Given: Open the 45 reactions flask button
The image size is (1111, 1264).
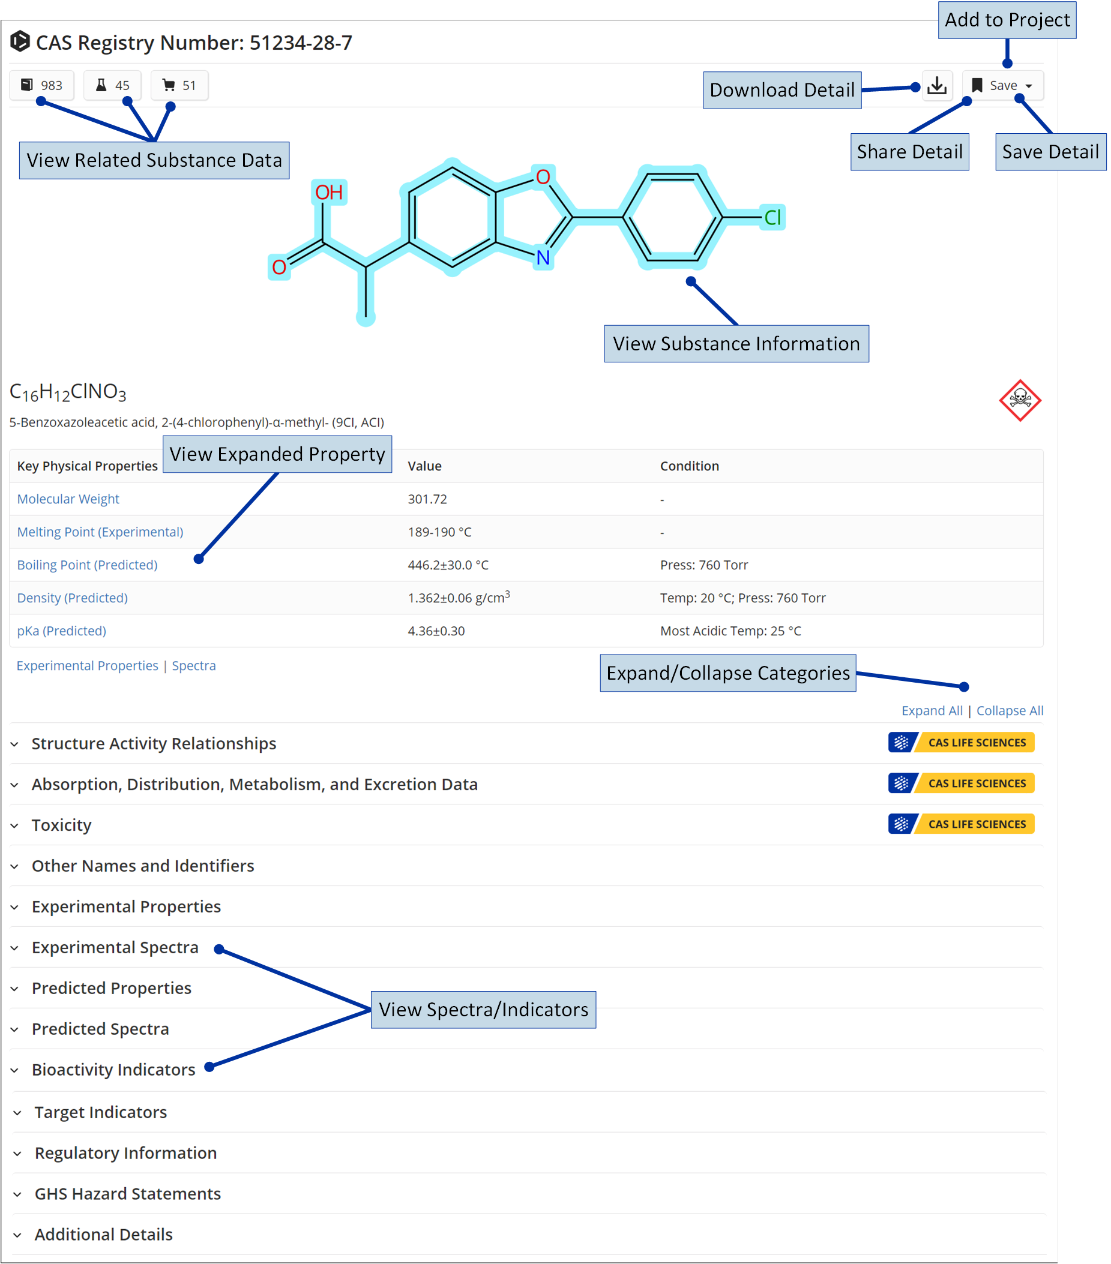Looking at the screenshot, I should tap(112, 85).
